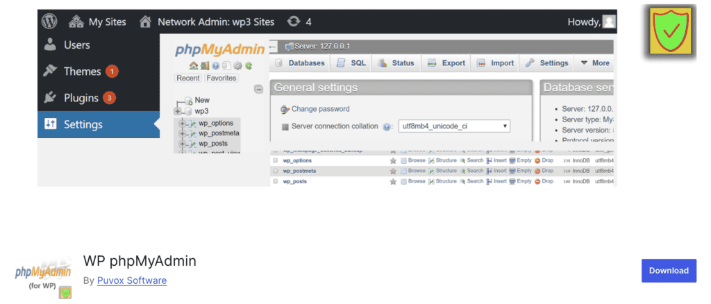Viewport: 711px width, 304px height.
Task: Expand the wp_posts tree node
Action: (x=183, y=144)
